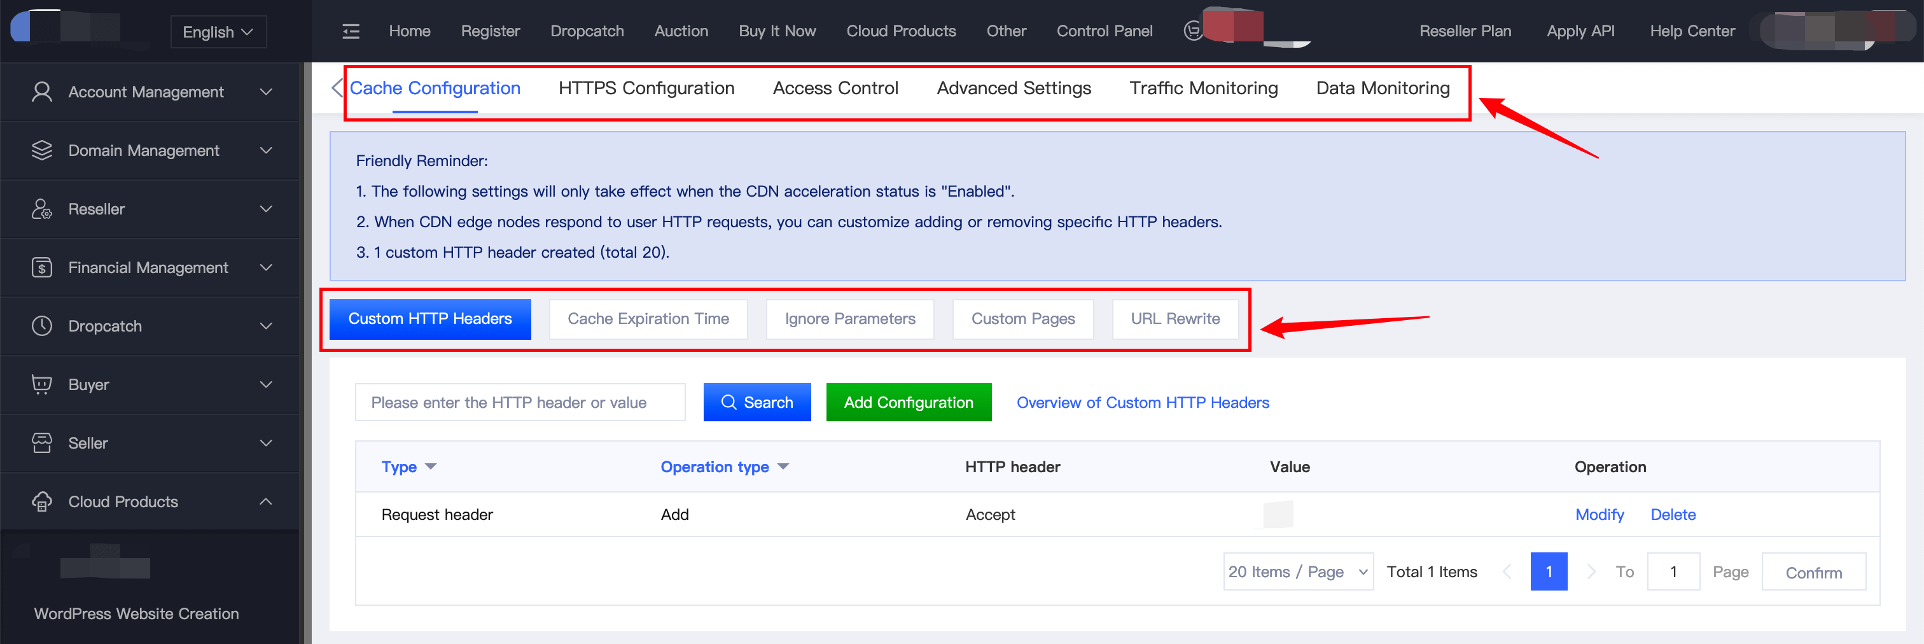1924x644 pixels.
Task: Collapse Cloud Products chevron
Action: point(266,501)
